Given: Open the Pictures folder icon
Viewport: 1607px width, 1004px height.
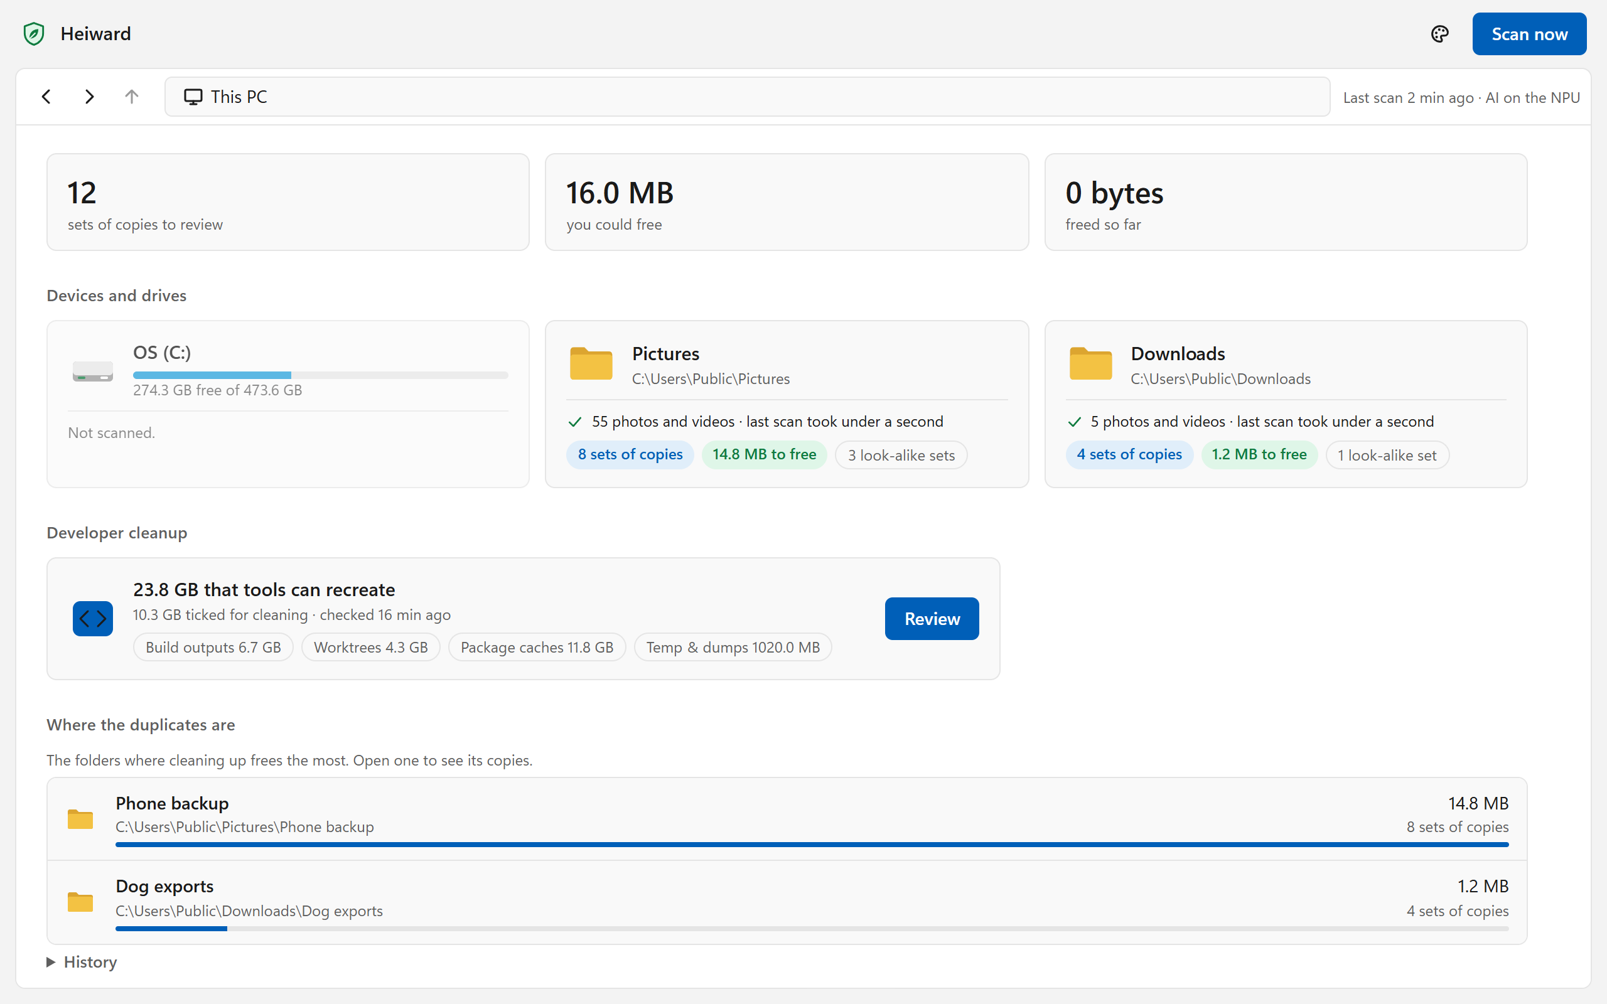Looking at the screenshot, I should (x=591, y=363).
